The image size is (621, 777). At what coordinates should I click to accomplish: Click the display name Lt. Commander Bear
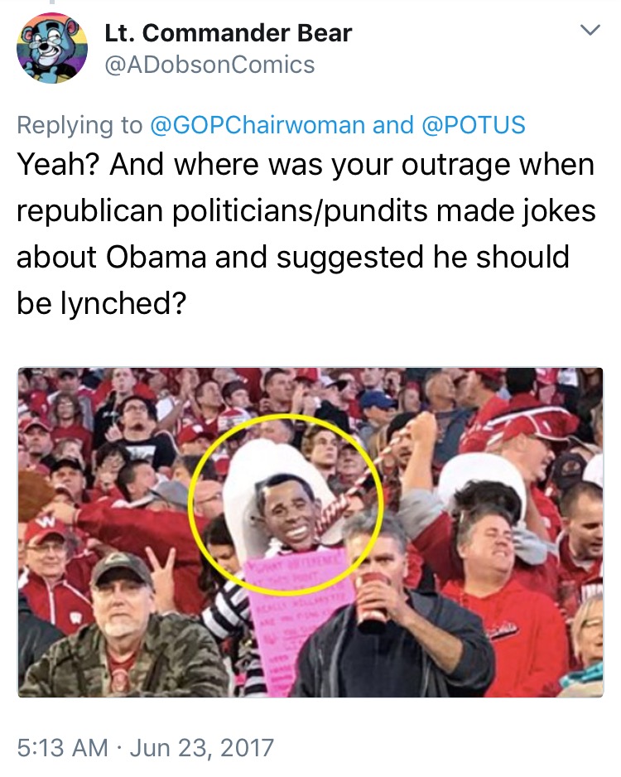click(x=229, y=33)
